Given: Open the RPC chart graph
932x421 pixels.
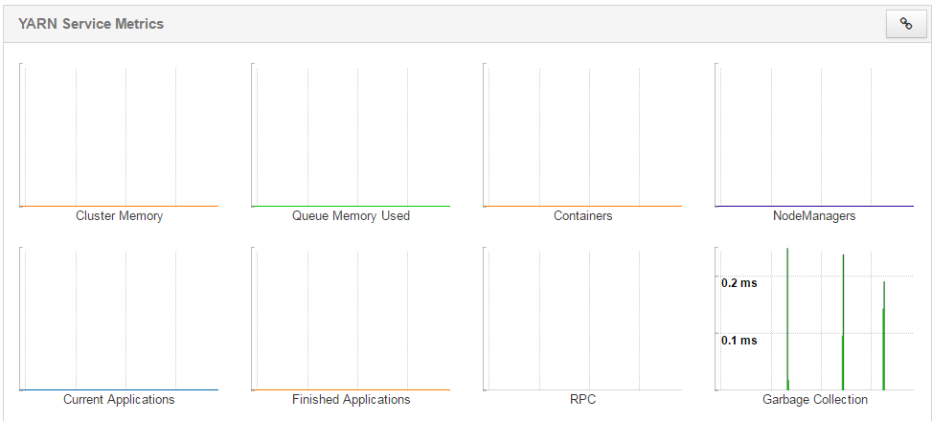Looking at the screenshot, I should (582, 319).
